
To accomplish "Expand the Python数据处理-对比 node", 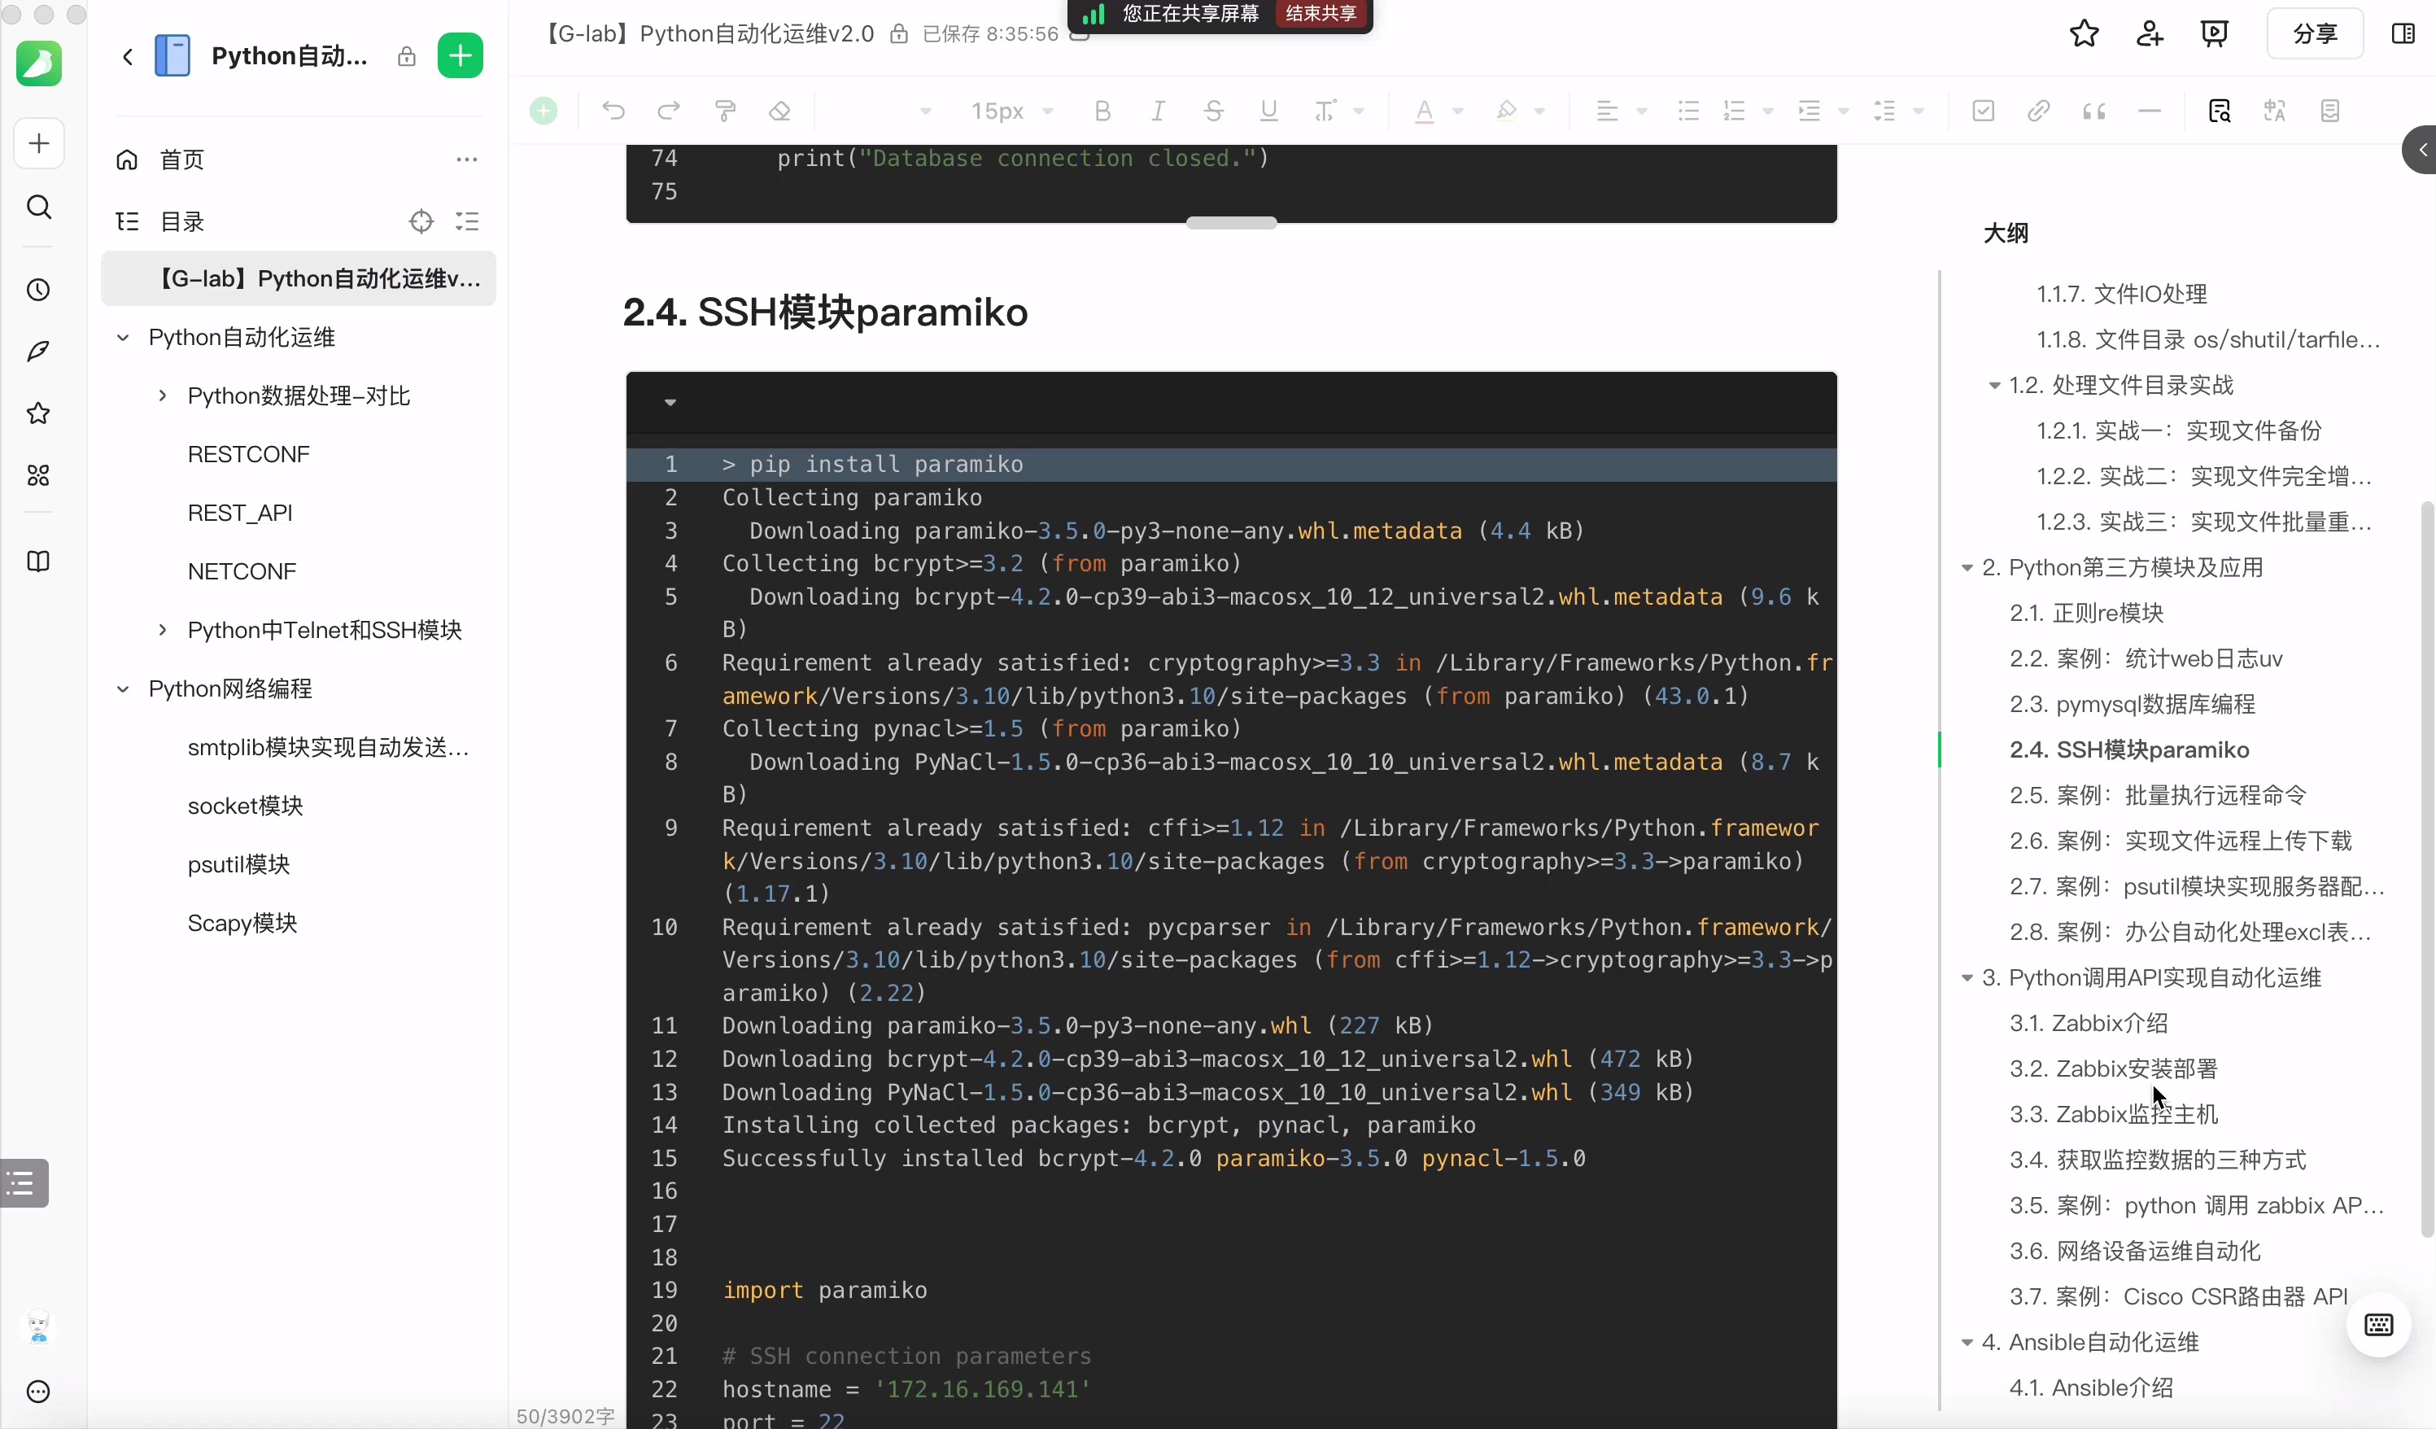I will point(163,395).
